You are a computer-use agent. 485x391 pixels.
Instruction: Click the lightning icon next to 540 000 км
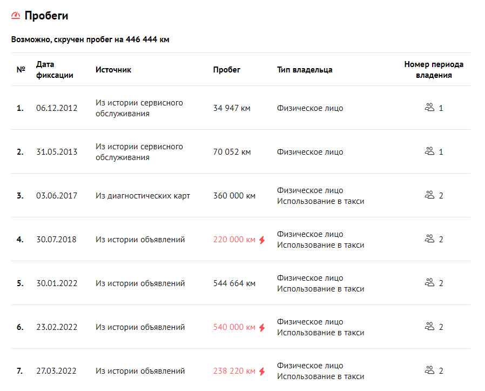(x=262, y=328)
